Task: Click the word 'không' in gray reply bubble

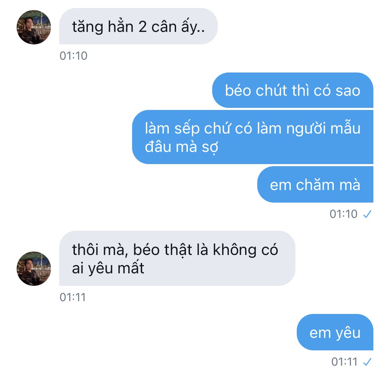Action: 235,250
